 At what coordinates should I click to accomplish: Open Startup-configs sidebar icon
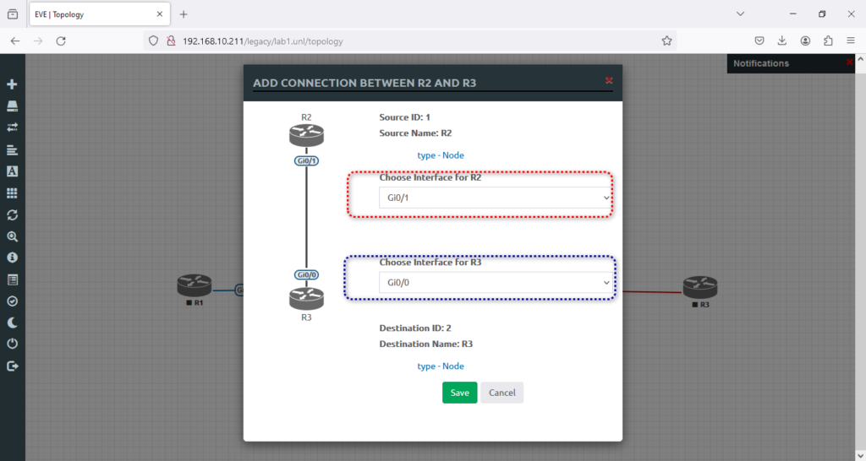[x=12, y=150]
